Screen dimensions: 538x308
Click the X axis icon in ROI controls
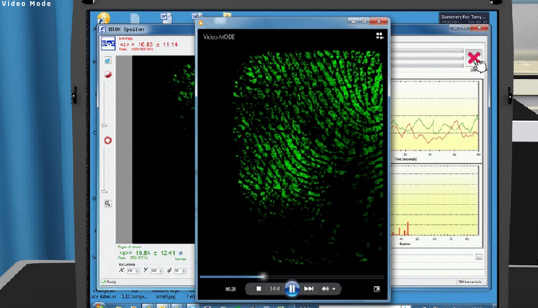click(122, 270)
